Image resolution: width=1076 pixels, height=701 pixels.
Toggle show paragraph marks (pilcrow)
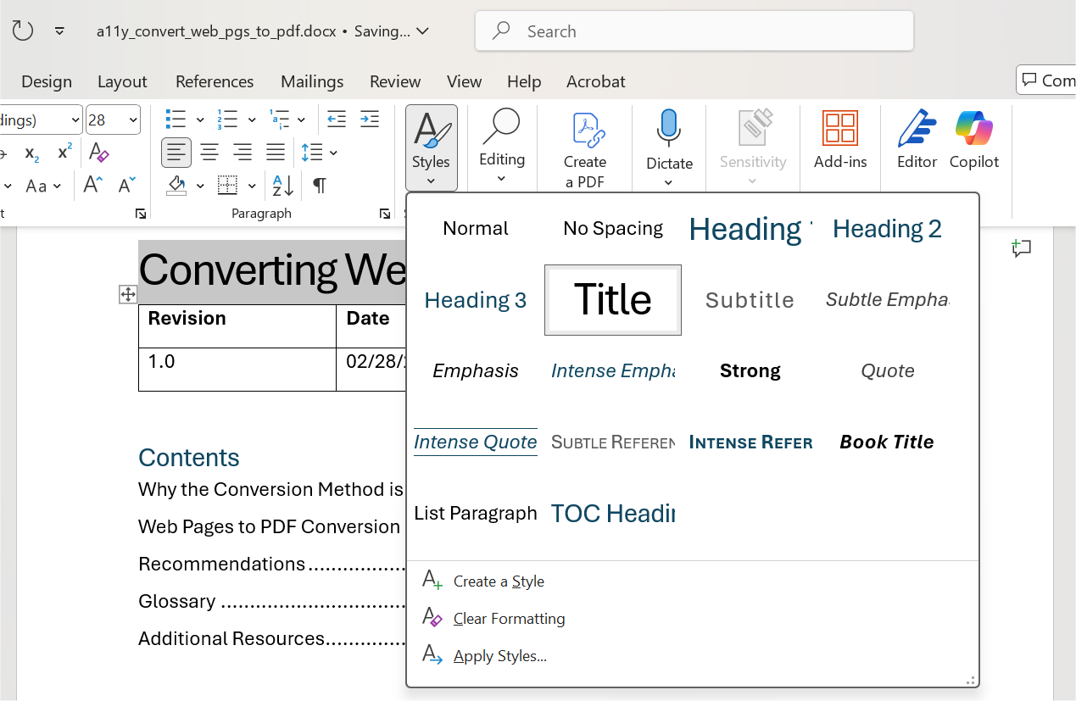click(319, 186)
